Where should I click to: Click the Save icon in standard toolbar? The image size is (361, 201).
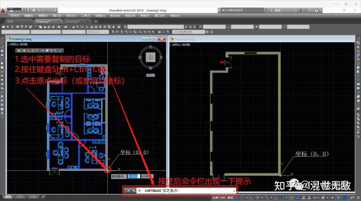coord(12,27)
